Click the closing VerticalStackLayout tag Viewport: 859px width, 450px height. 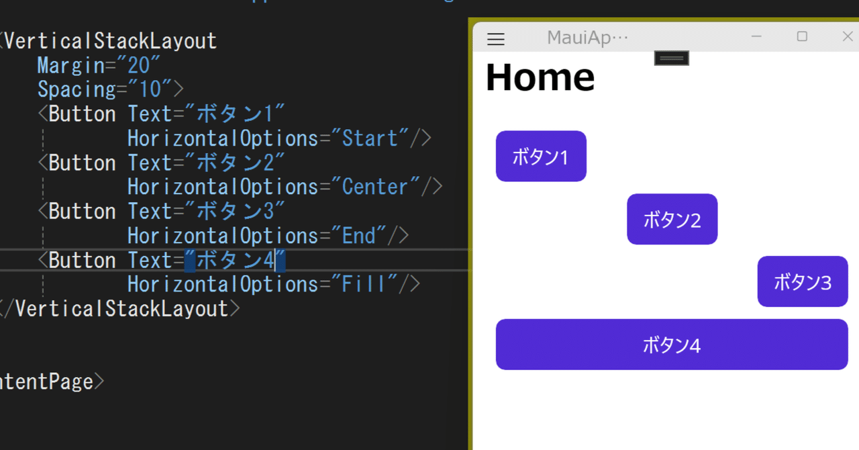click(121, 308)
